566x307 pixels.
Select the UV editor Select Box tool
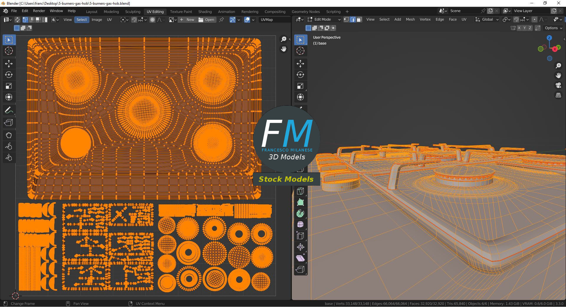tap(9, 40)
